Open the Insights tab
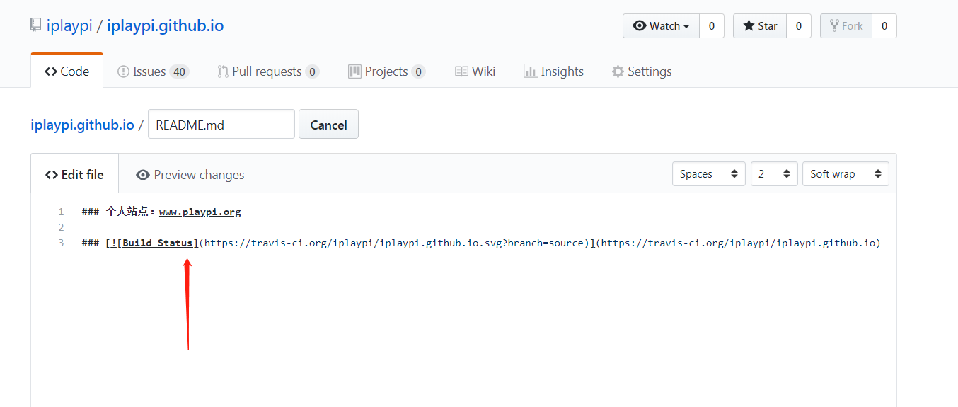Viewport: 958px width, 407px height. [553, 71]
